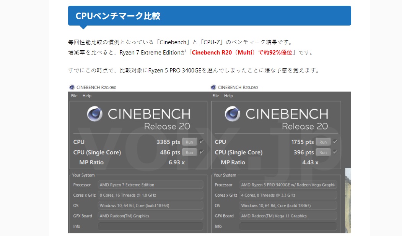Click the large Cinebench logo above 3365 pts

pos(94,114)
